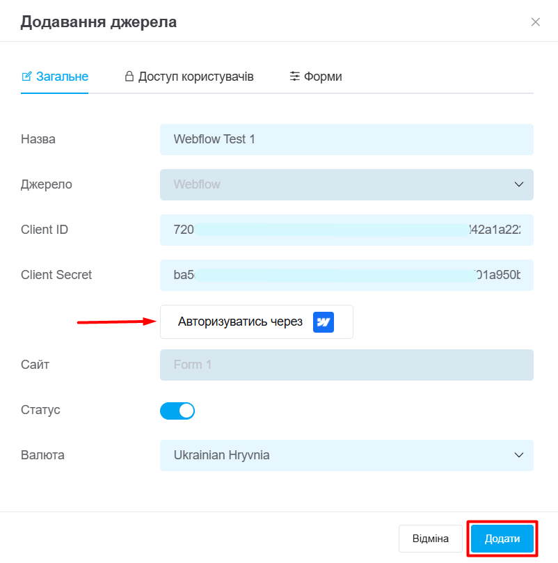Viewport: 558px width, 563px height.
Task: Focus the Назва field with Webflow Test 1
Action: 346,139
